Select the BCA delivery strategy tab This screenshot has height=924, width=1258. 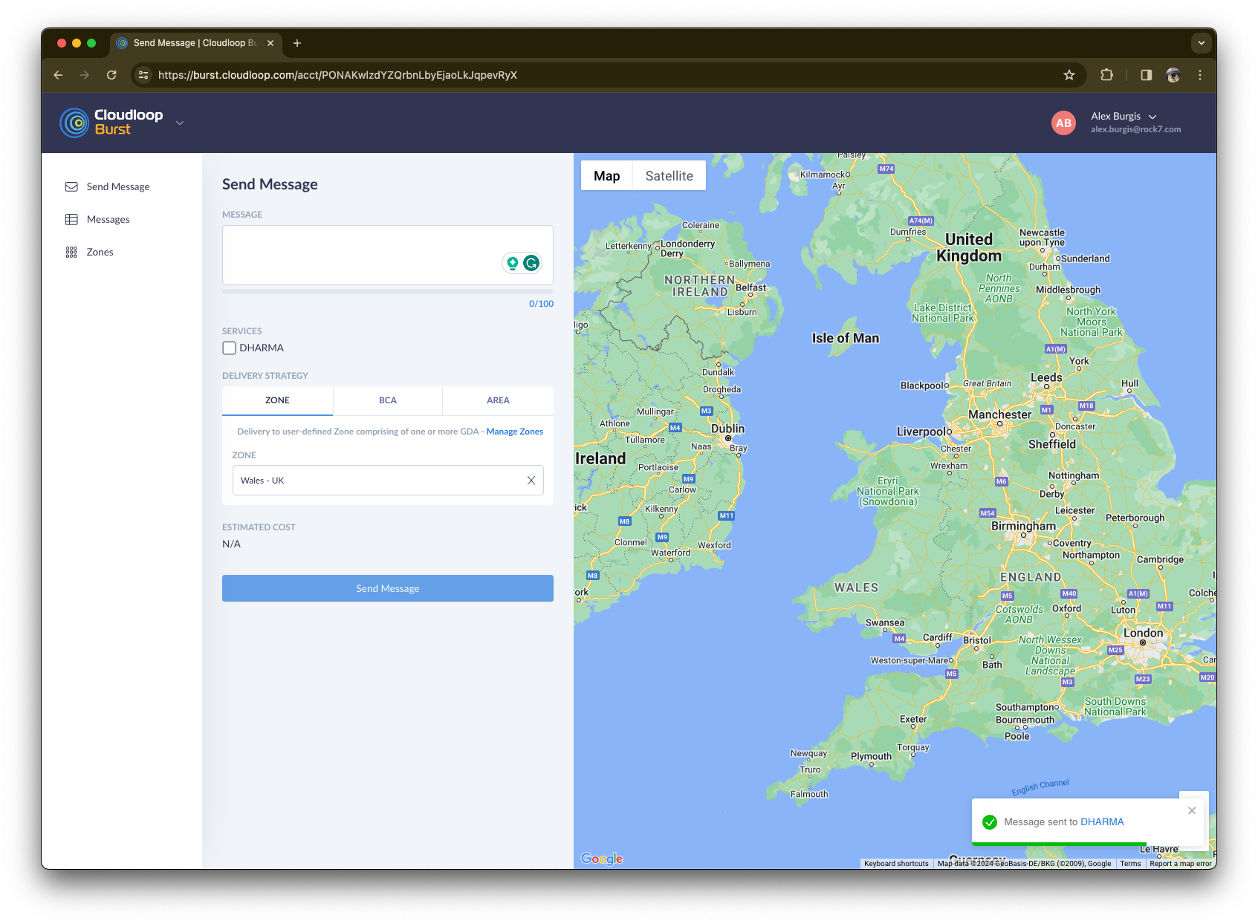tap(388, 400)
